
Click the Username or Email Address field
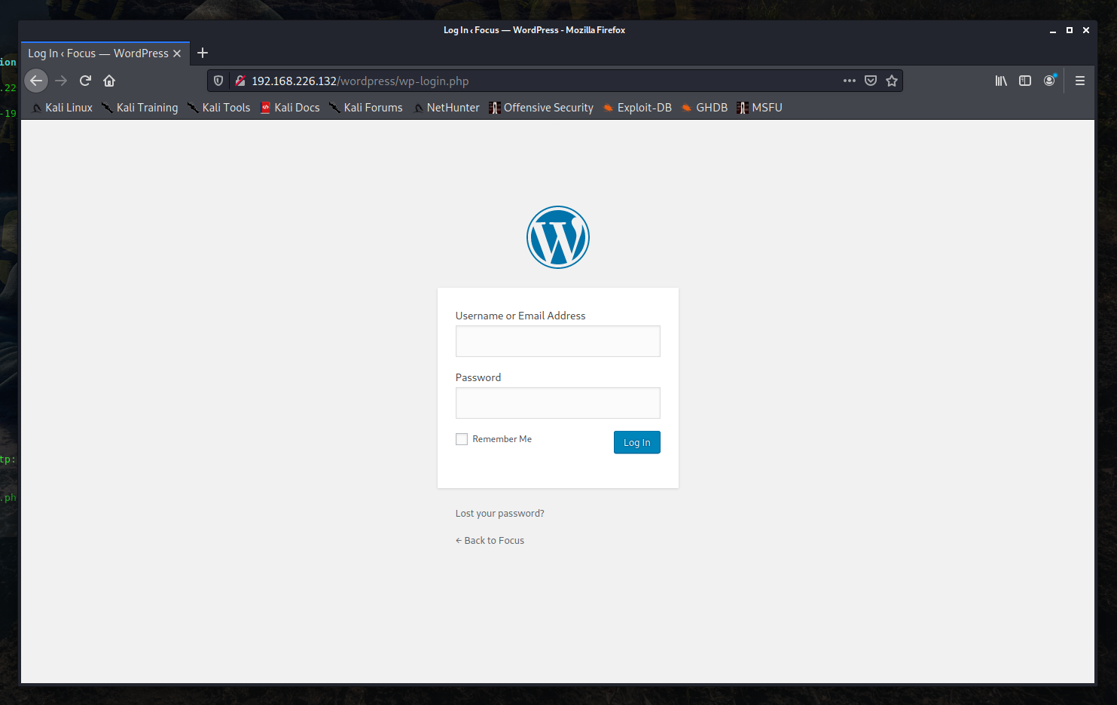tap(558, 341)
